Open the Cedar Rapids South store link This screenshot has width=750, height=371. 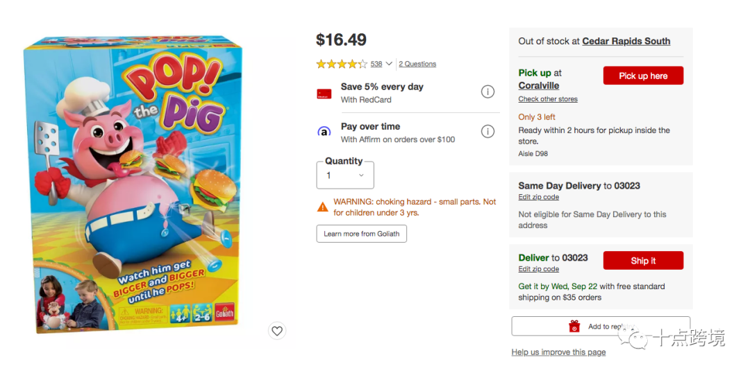[626, 41]
